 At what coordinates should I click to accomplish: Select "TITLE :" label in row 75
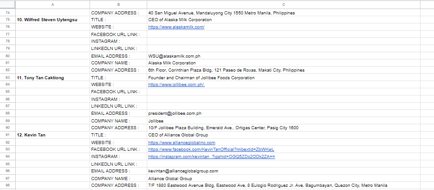pyautogui.click(x=118, y=20)
